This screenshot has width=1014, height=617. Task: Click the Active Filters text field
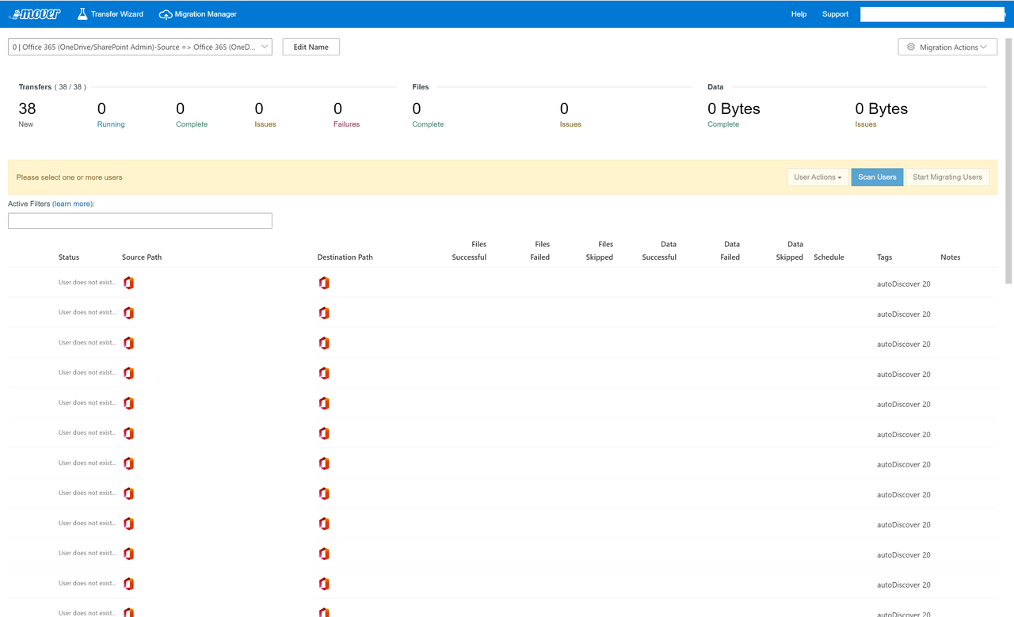pos(140,221)
